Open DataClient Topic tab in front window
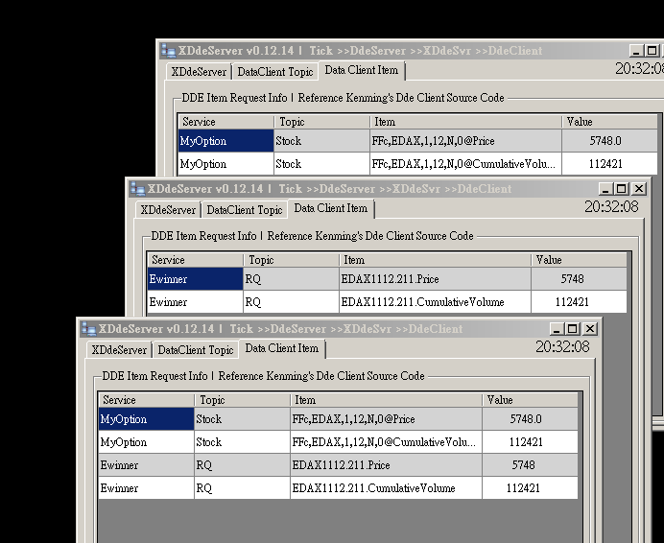 point(195,350)
